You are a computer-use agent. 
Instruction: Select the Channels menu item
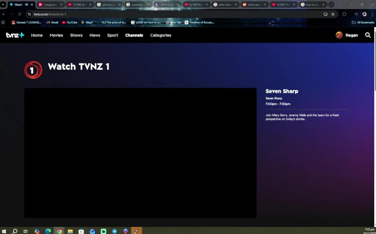coord(134,35)
